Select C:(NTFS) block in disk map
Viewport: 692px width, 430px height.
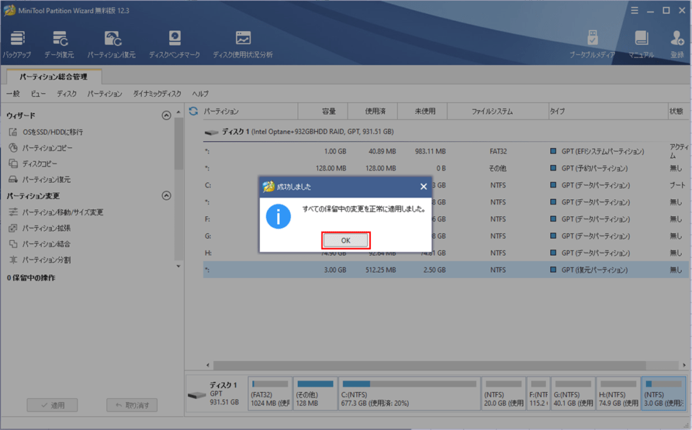pos(408,394)
